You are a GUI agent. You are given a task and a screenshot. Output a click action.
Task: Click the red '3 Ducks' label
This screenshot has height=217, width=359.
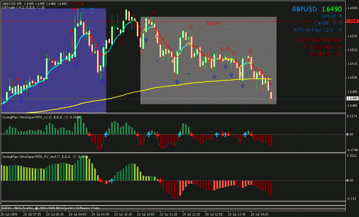[78, 3]
